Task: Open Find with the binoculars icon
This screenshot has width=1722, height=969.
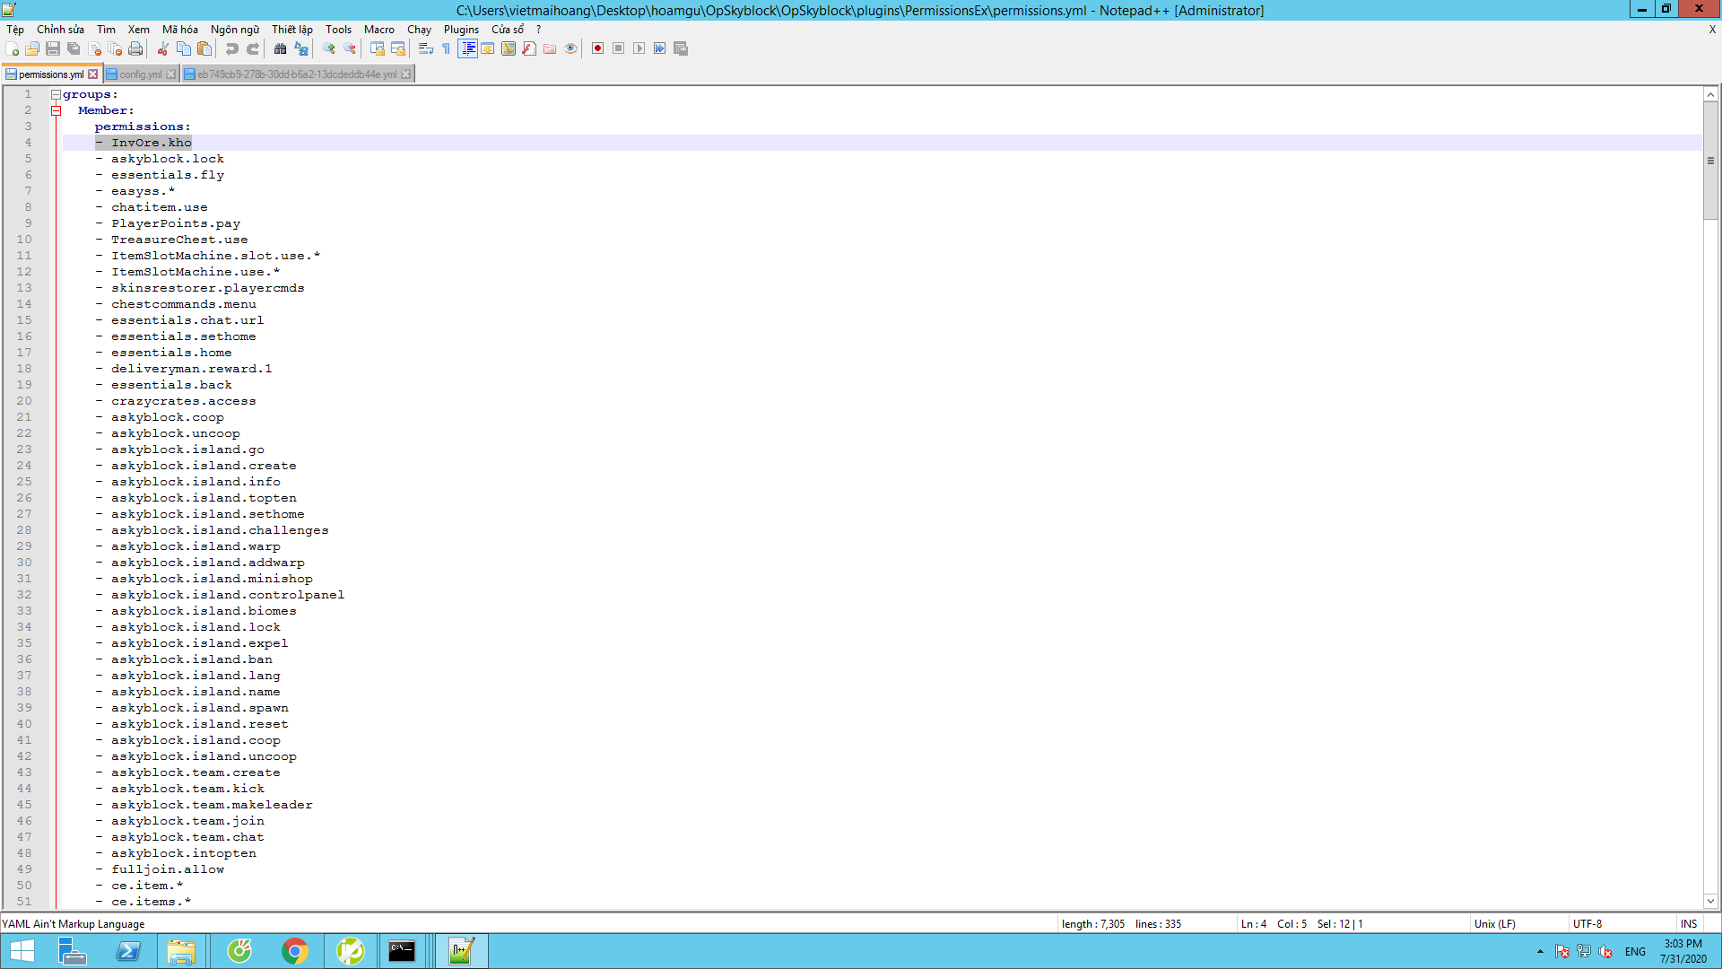Action: 280,48
